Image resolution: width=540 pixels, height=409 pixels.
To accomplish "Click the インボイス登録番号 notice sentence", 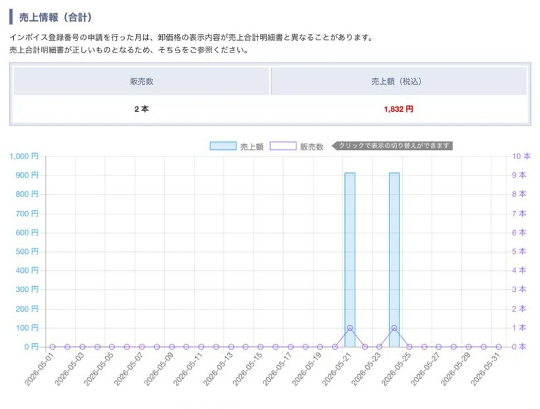I will click(192, 37).
